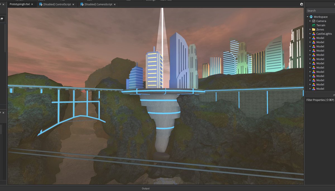Image resolution: width=335 pixels, height=191 pixels.
Task: Focus the Explorer Search field
Action: pyautogui.click(x=320, y=11)
